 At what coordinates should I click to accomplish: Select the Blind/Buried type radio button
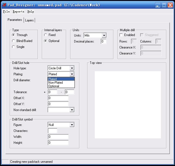(14, 41)
